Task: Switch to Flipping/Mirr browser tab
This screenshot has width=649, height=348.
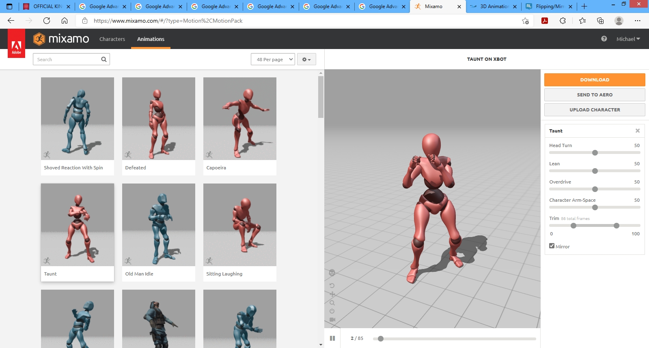Action: point(550,6)
